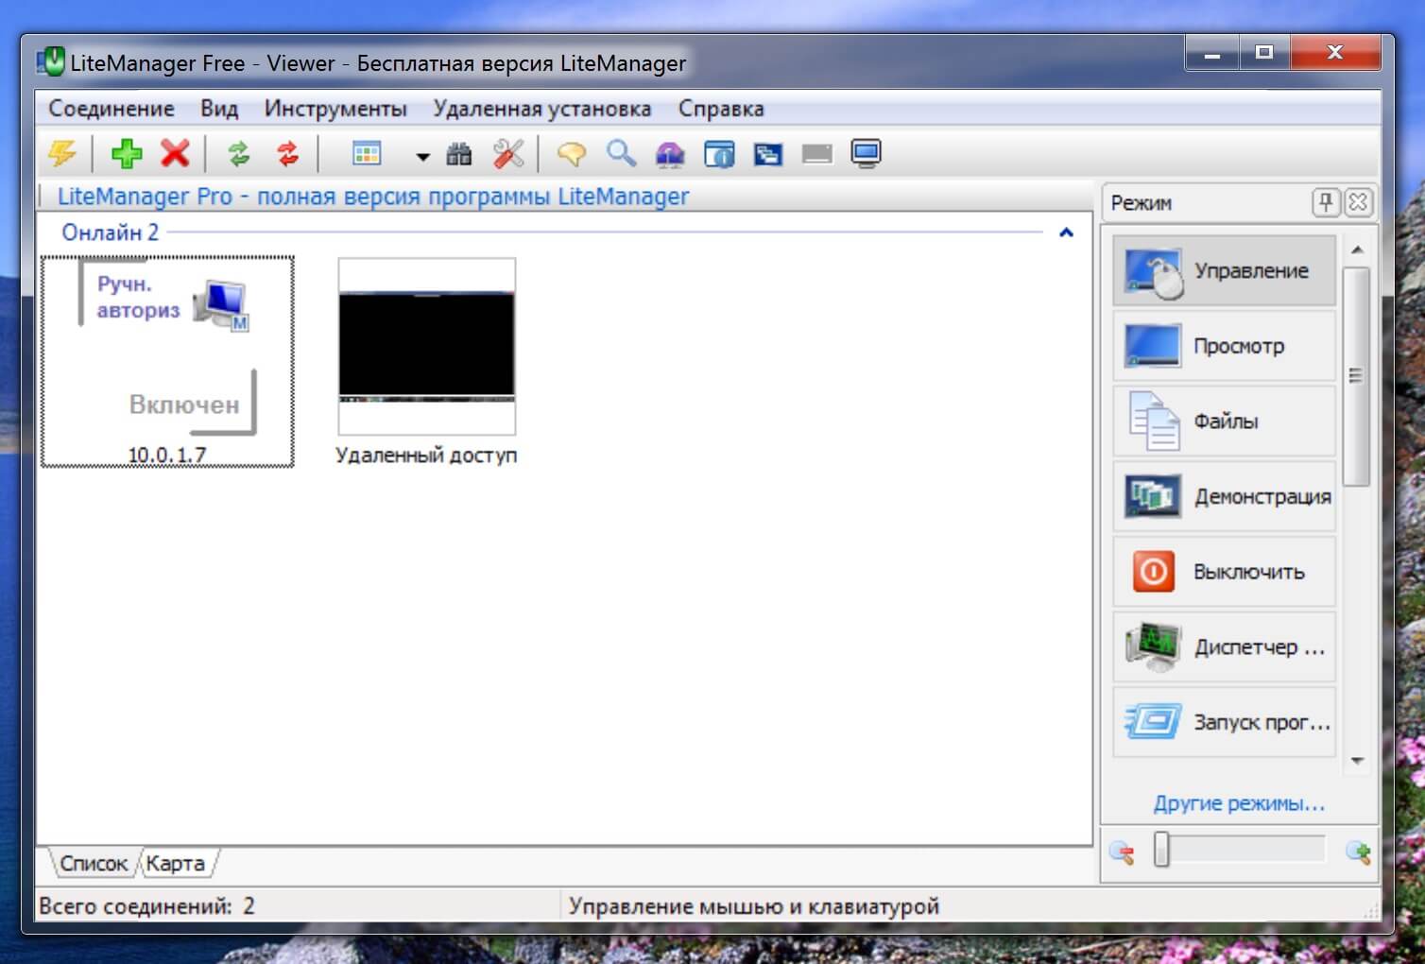Select Файлы mode
1425x964 pixels.
[x=1225, y=422]
